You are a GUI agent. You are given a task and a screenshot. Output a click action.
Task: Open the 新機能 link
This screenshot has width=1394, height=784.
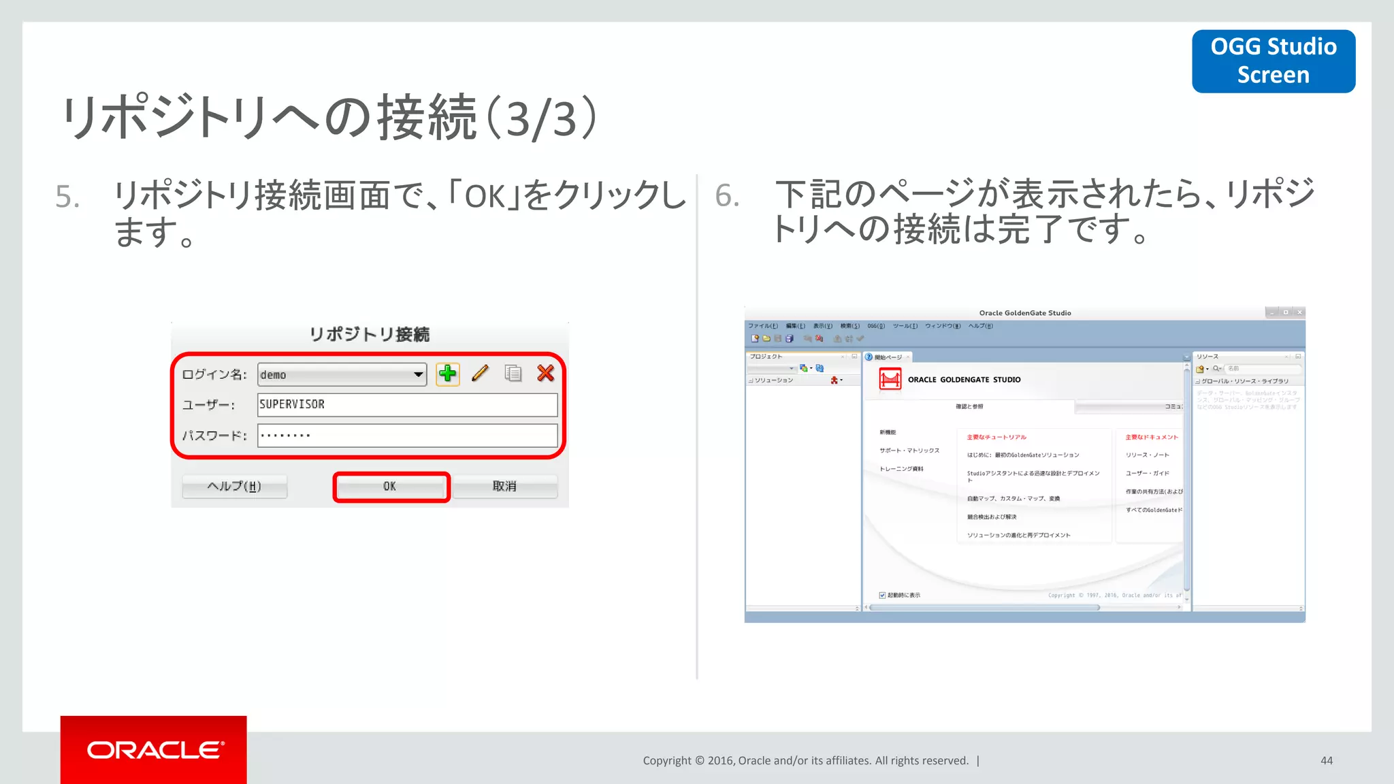point(888,433)
